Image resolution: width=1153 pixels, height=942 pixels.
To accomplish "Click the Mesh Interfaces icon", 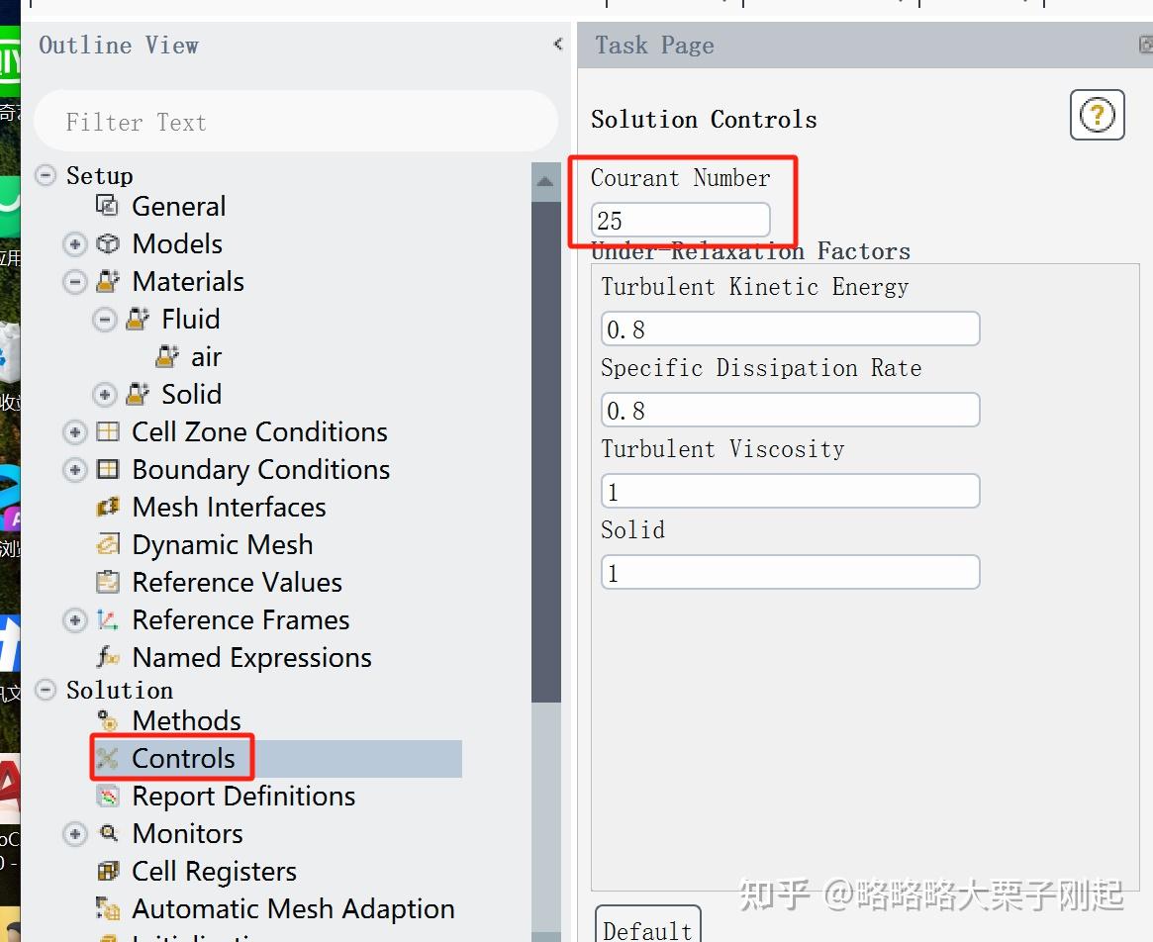I will (x=107, y=507).
